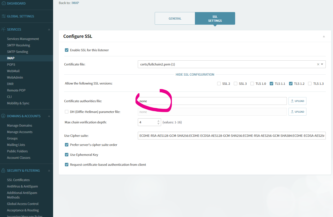333x217 pixels.
Task: Check the DH (Diffie-Hellman) parameter file box
Action: [x=66, y=112]
